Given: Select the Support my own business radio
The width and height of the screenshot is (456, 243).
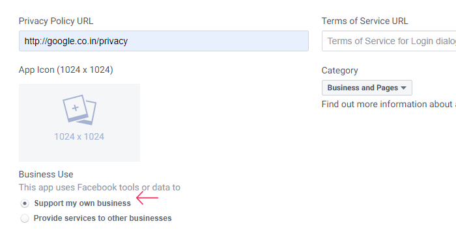Looking at the screenshot, I should [x=25, y=203].
